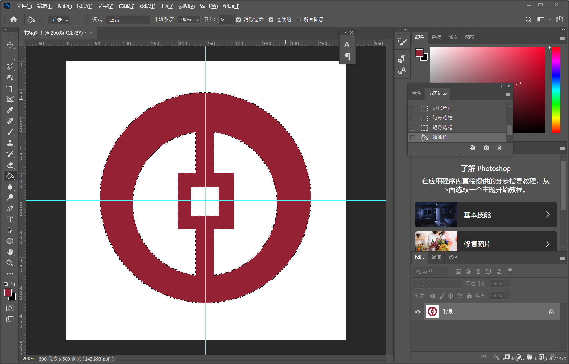Open the blend mode 正常 dropdown in options bar
Screen dimensions: 569x364
[128, 20]
